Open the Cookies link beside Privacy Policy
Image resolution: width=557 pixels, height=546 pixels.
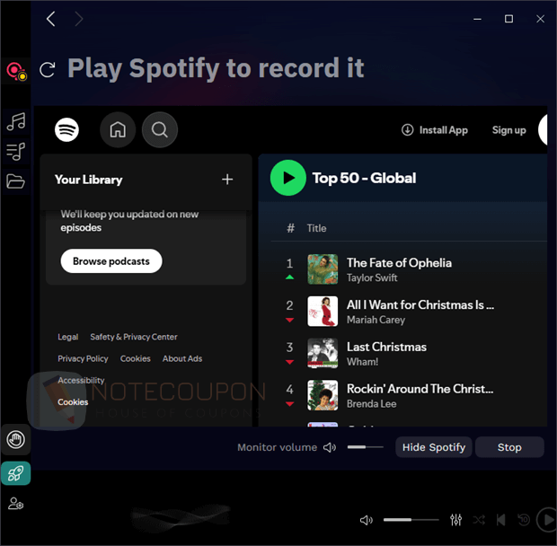136,359
